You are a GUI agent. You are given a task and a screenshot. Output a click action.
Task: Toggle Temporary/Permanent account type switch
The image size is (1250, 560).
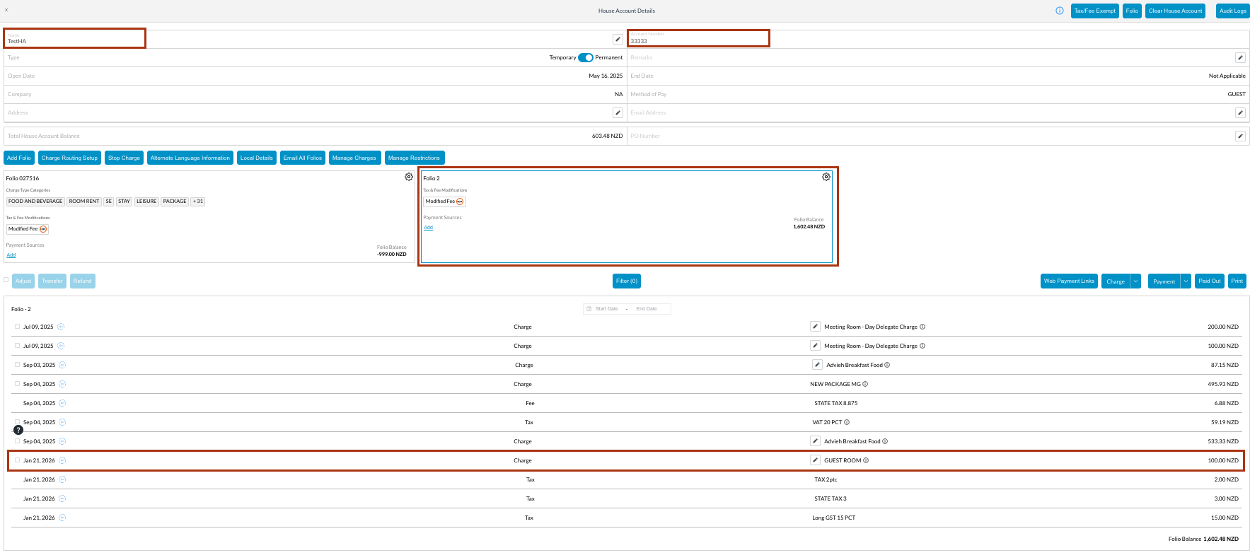tap(586, 57)
